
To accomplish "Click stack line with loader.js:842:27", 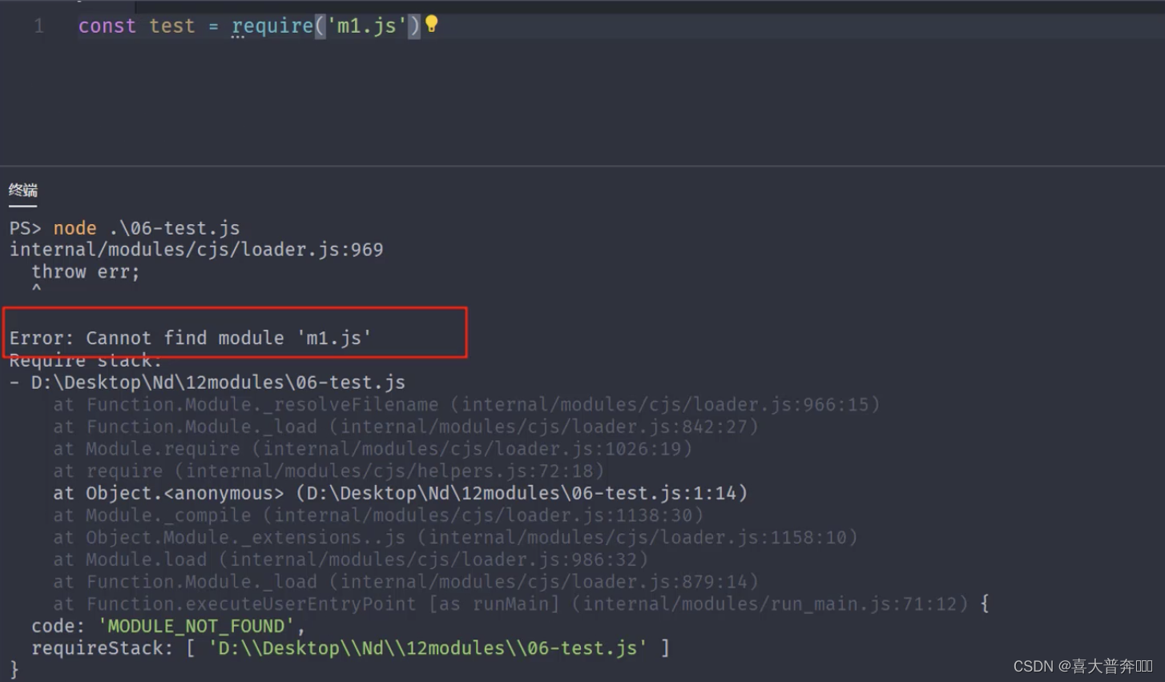I will click(x=405, y=427).
